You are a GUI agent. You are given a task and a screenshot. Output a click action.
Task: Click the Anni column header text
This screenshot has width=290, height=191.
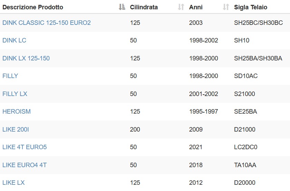pos(196,7)
